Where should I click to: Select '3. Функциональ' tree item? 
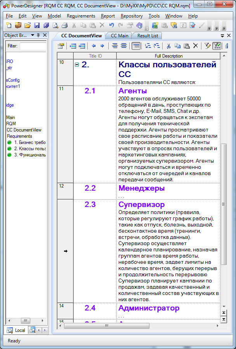(26, 155)
